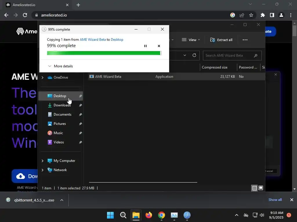Open OneDrive in the navigation pane

pyautogui.click(x=61, y=77)
